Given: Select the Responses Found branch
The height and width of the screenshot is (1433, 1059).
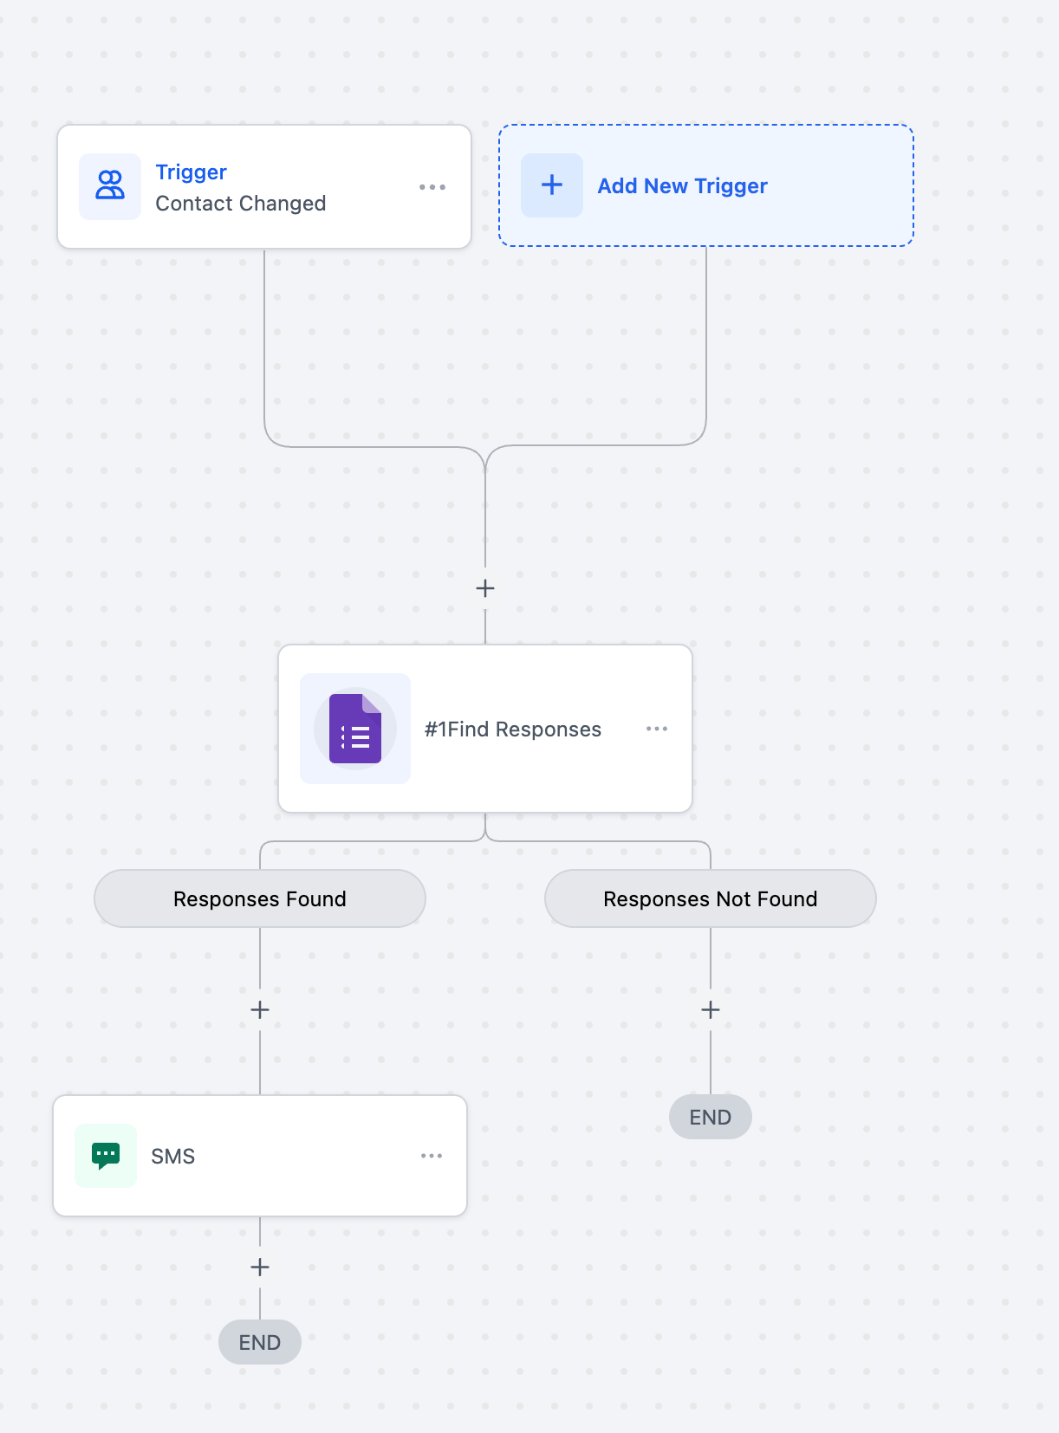Looking at the screenshot, I should (x=260, y=899).
